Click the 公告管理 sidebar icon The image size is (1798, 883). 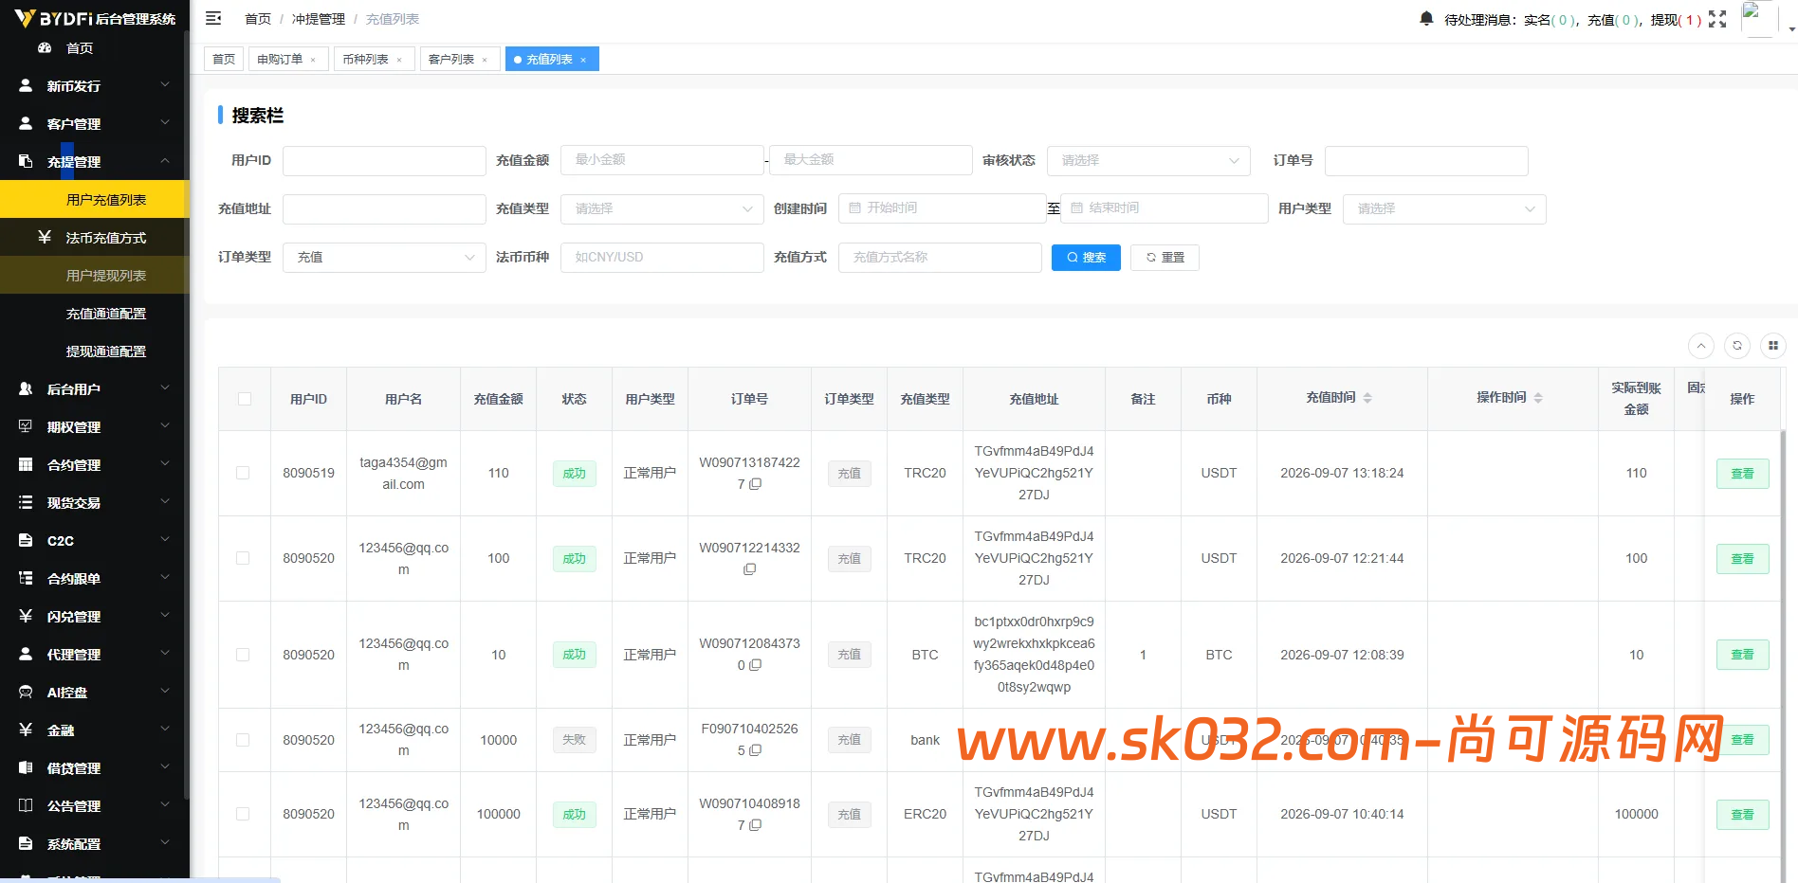coord(26,806)
